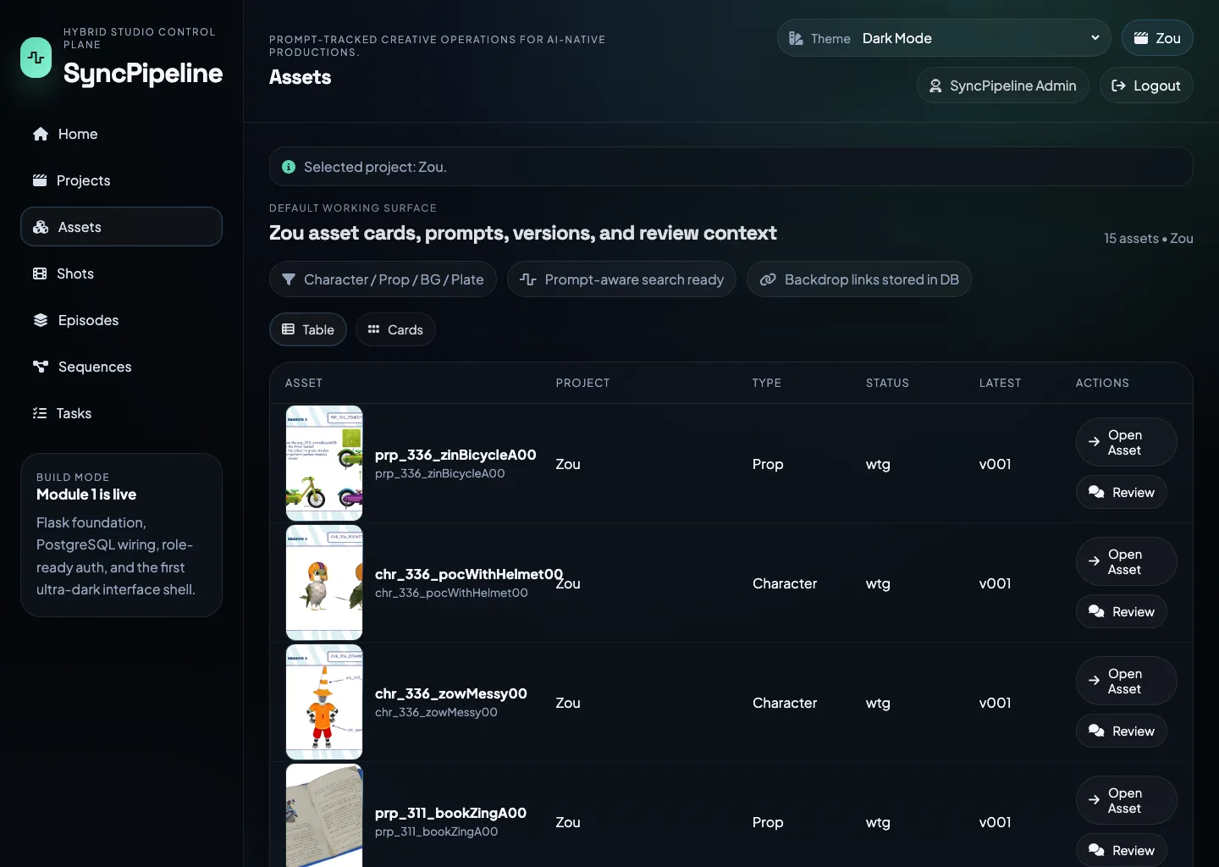
Task: Click the ASSET column header
Action: pyautogui.click(x=304, y=383)
